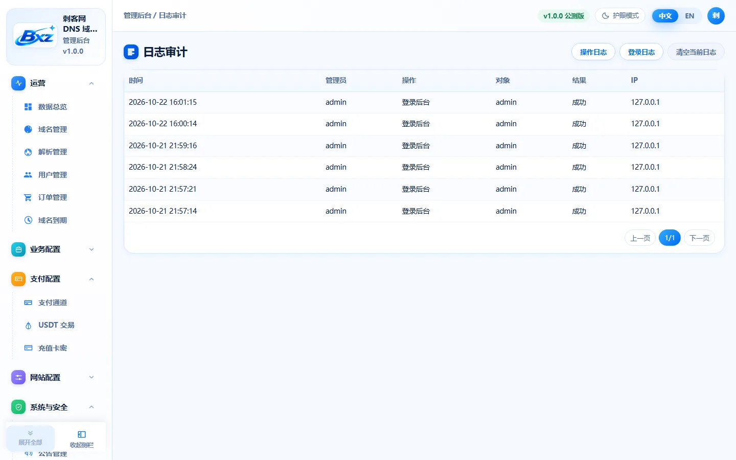
Task: Click the 支付通道 card icon
Action: [x=28, y=303]
